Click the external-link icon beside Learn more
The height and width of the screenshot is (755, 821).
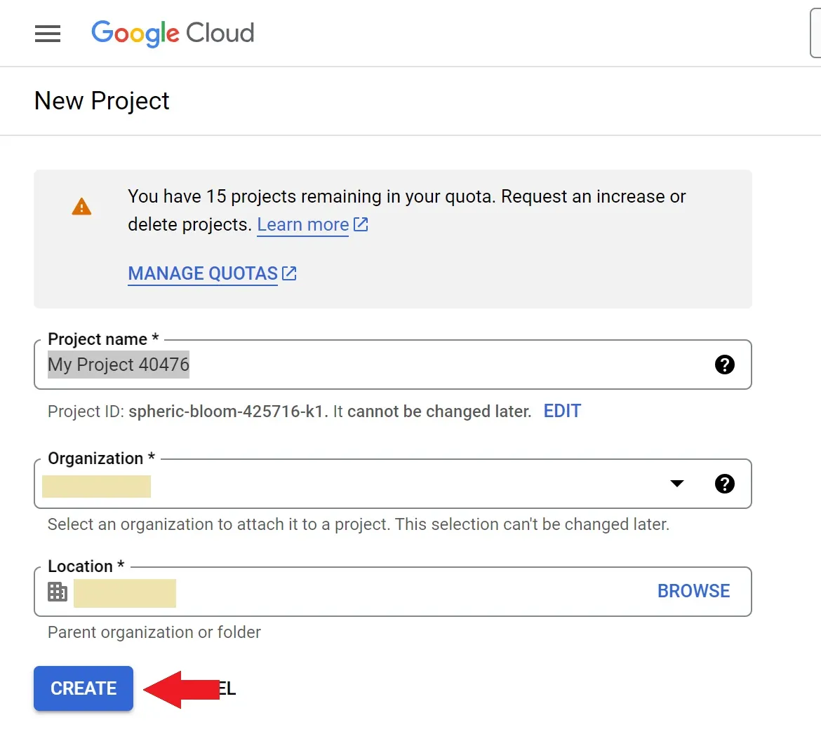(361, 224)
